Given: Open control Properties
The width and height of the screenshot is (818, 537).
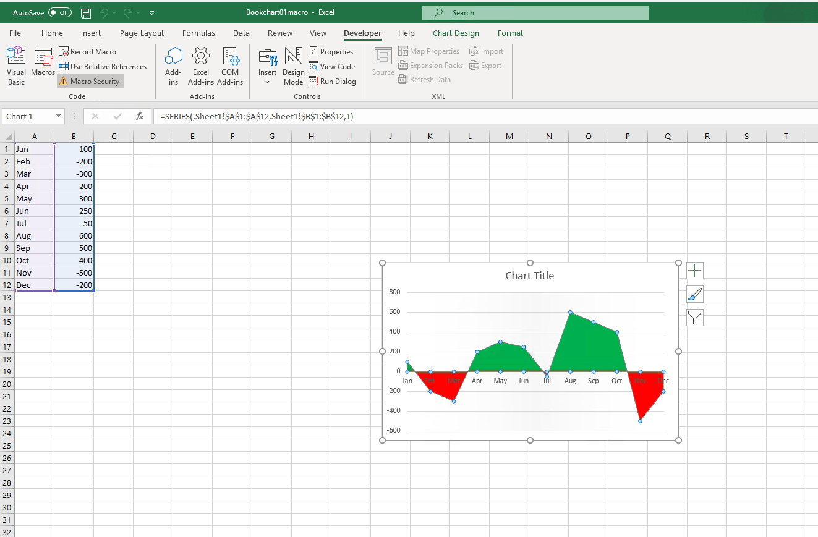Looking at the screenshot, I should coord(331,52).
